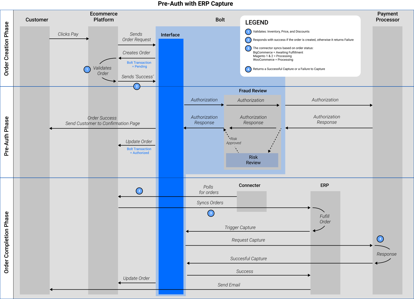414x299 pixels.
Task: Click circle 1 beside Validates Order
Action: click(87, 69)
